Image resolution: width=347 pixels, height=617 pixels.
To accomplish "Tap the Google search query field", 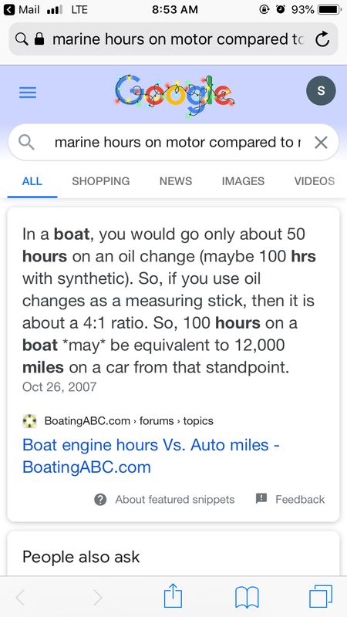I will point(178,143).
